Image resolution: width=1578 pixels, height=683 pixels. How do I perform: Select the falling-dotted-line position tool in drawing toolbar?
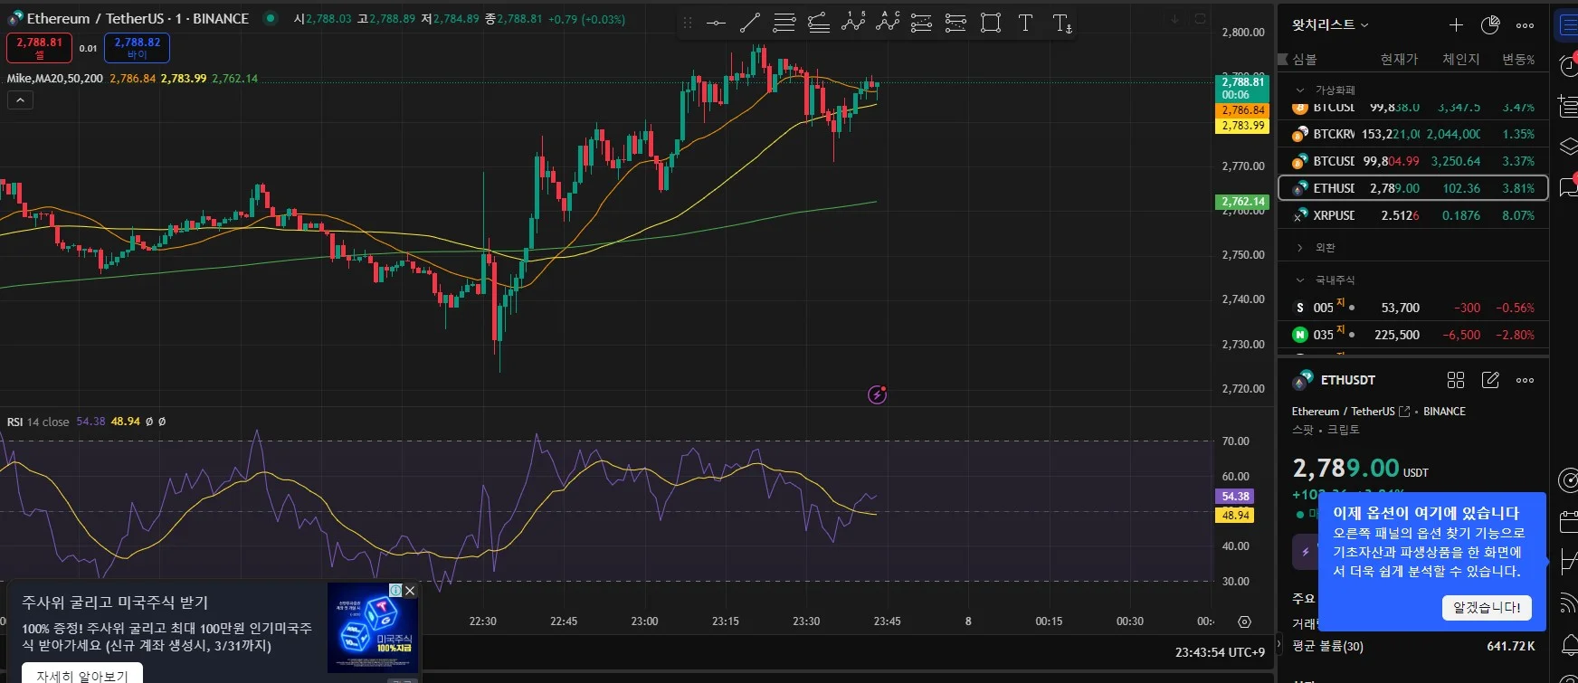[955, 23]
